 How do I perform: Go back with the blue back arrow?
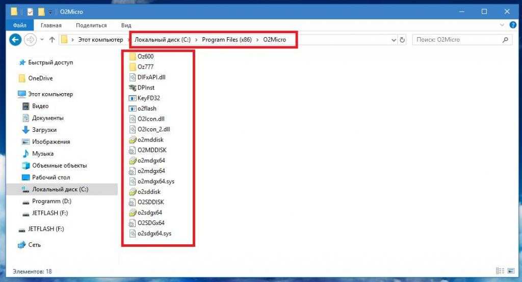coord(15,40)
